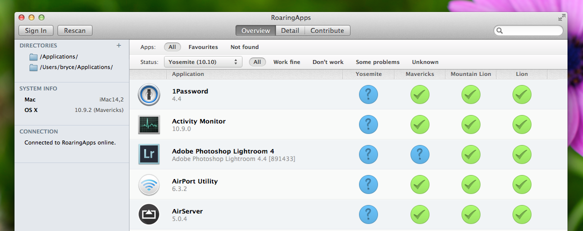The image size is (583, 231).
Task: Click the Connected to RoaringApps online text
Action: pos(70,142)
